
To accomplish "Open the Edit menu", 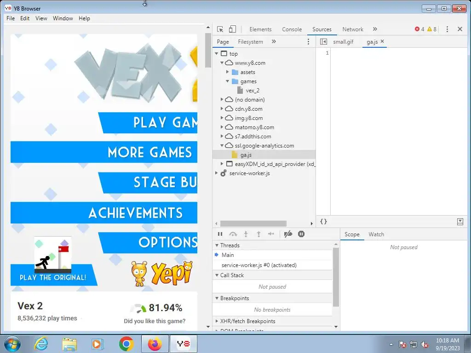I will (25, 18).
